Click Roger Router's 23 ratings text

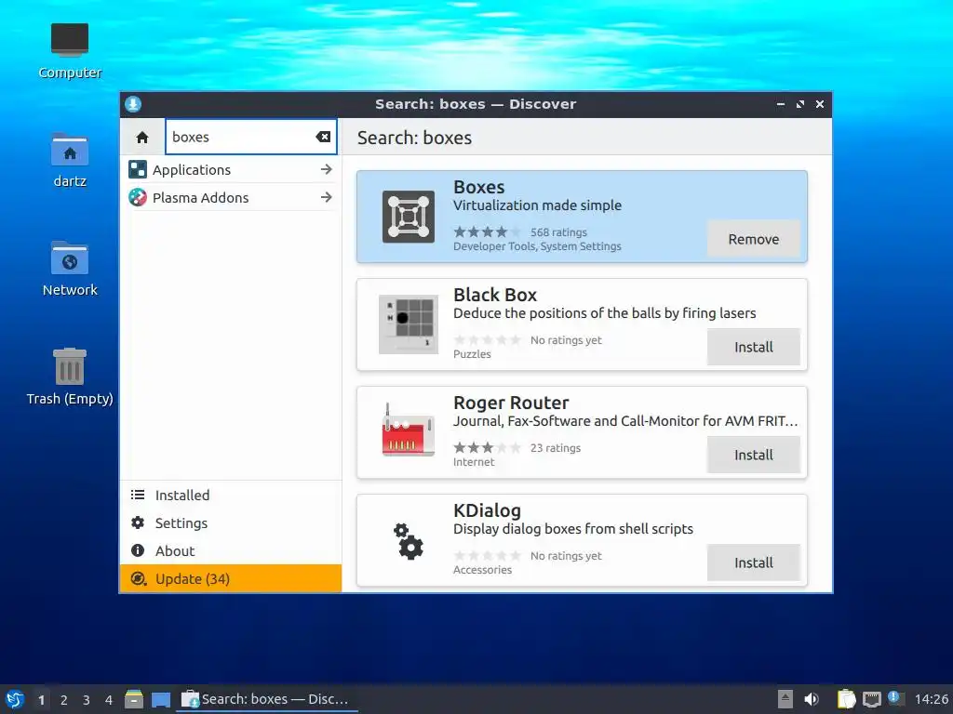coord(556,448)
